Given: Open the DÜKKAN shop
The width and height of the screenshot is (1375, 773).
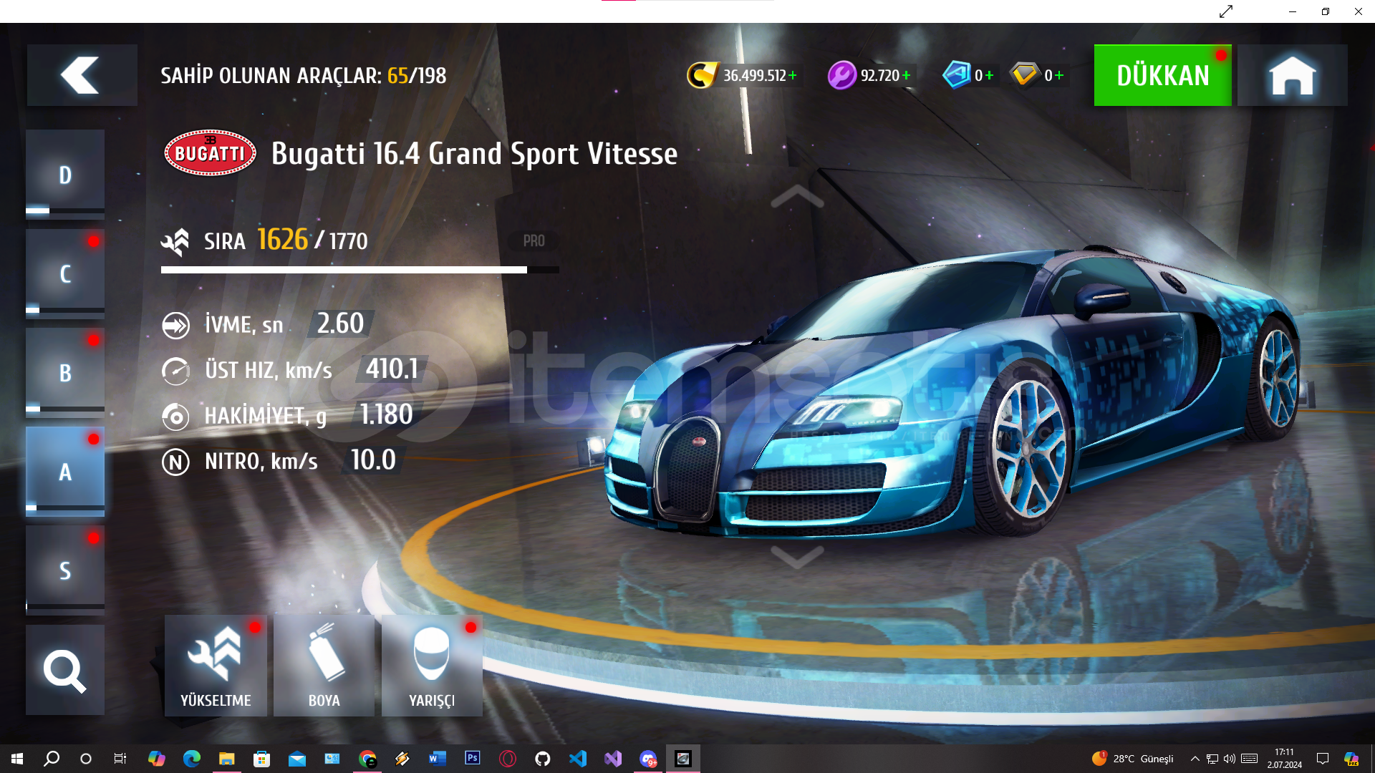Looking at the screenshot, I should click(x=1162, y=75).
